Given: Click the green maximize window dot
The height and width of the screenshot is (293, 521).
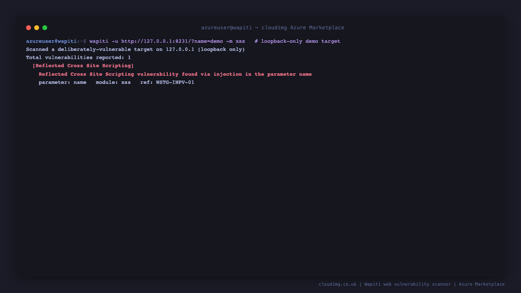Looking at the screenshot, I should pos(45,28).
